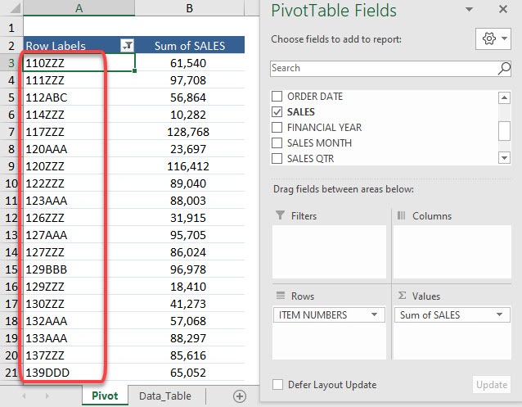The width and height of the screenshot is (522, 407).
Task: Open the PivotTable Fields tools gear menu
Action: tap(493, 39)
